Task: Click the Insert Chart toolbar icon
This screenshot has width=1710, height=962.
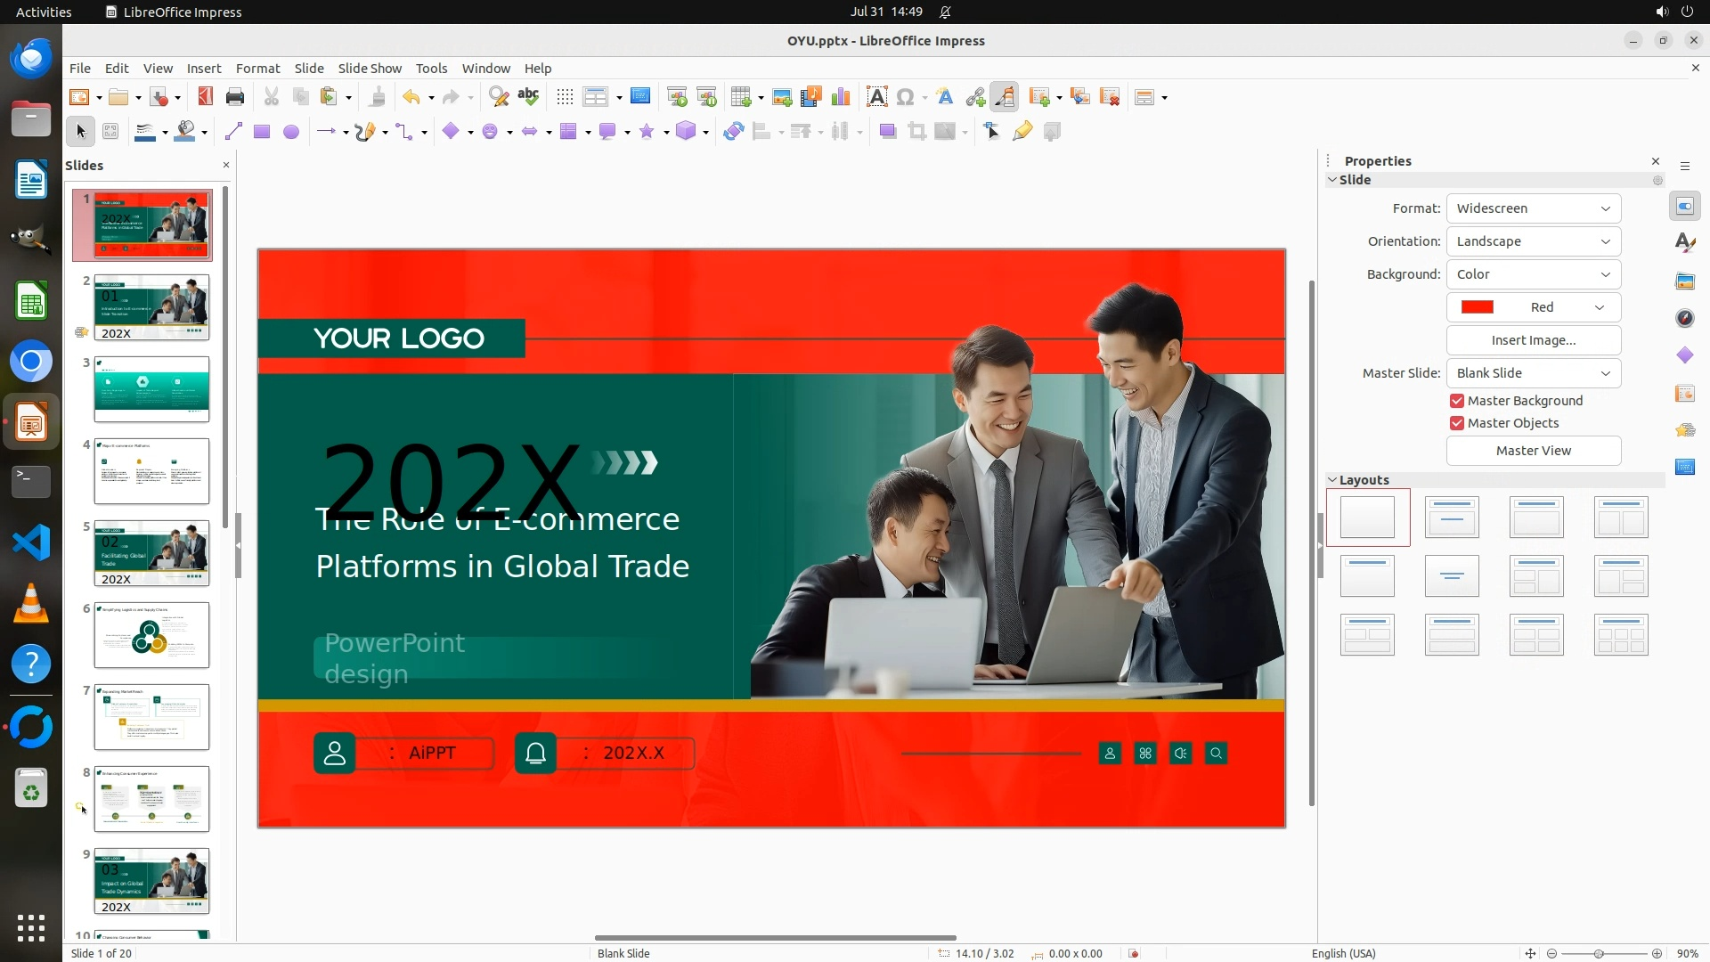Action: (x=840, y=97)
